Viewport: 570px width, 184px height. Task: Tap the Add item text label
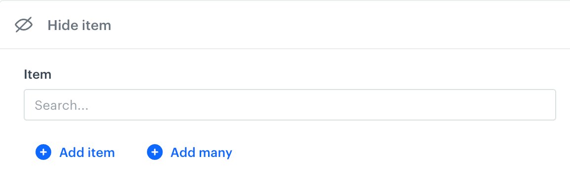click(87, 153)
